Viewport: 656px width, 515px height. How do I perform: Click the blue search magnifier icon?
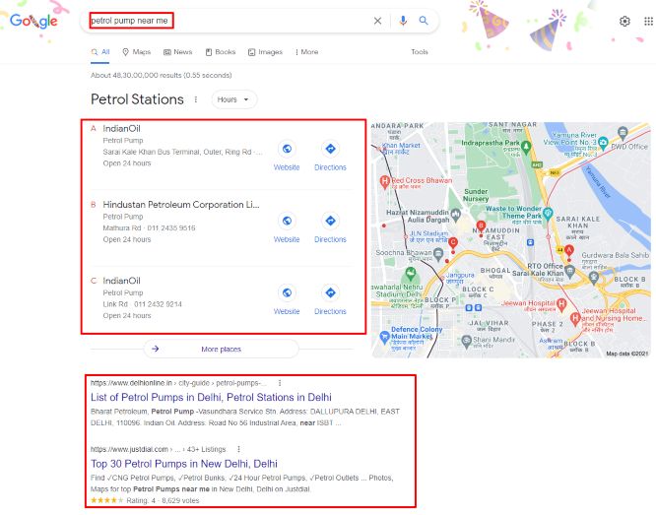click(x=424, y=21)
